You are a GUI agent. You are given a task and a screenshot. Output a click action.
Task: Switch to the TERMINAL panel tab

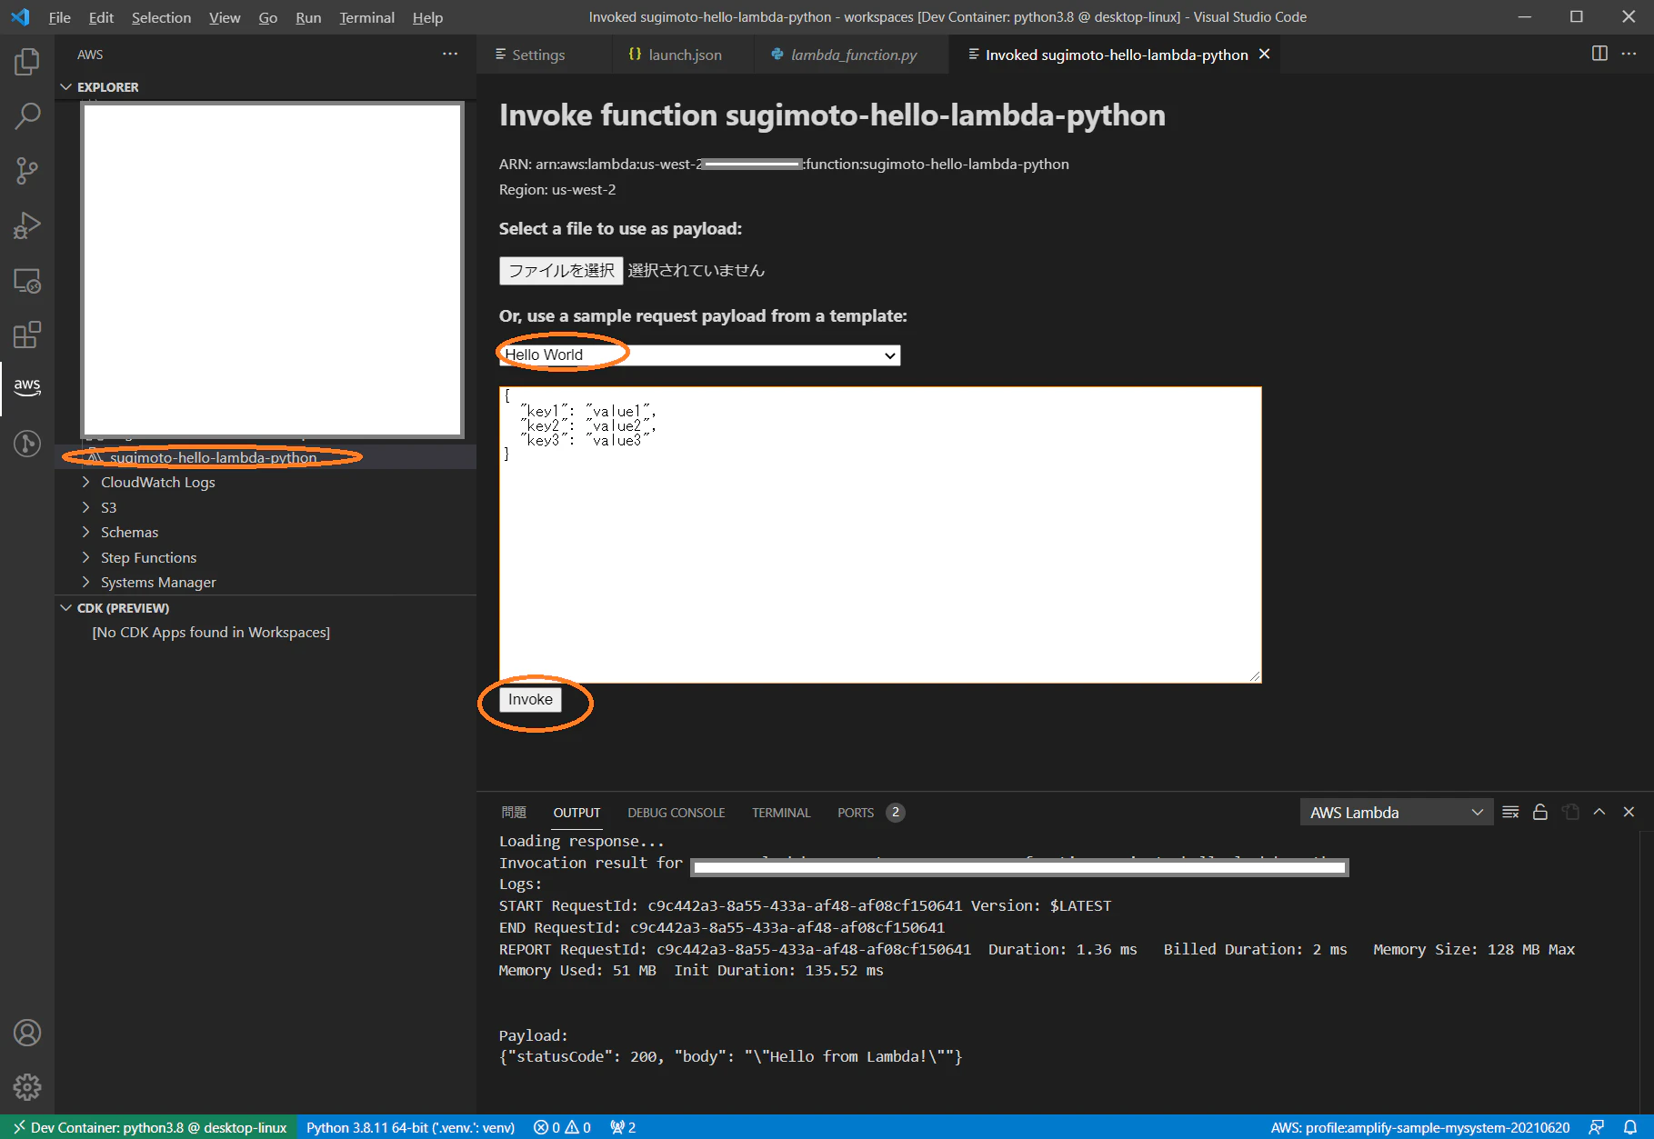[x=781, y=813]
